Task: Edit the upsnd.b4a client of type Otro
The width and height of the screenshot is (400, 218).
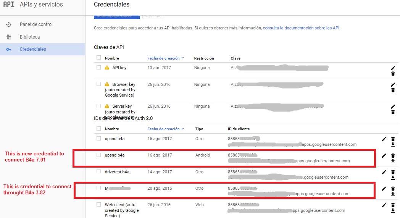Action: [384, 139]
